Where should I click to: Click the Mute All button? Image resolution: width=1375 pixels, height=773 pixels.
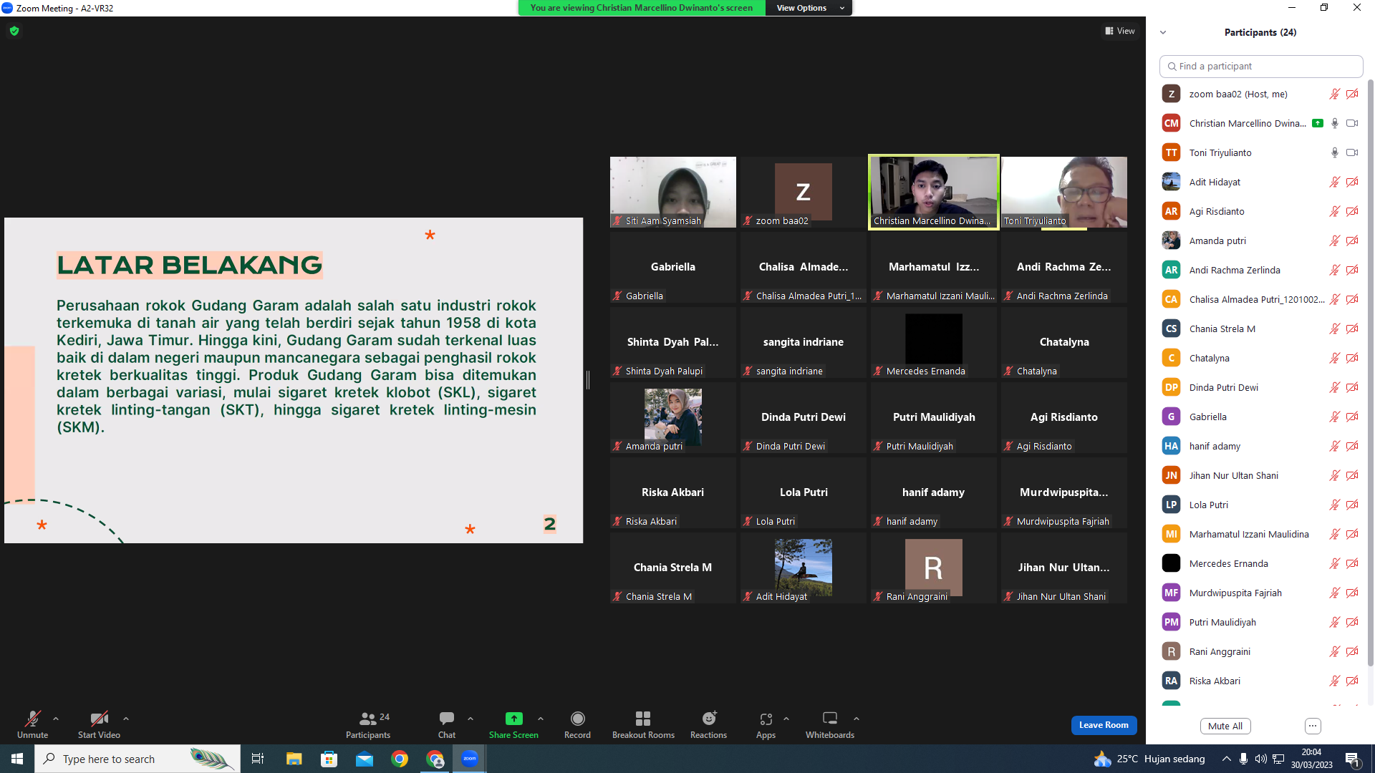click(x=1225, y=726)
